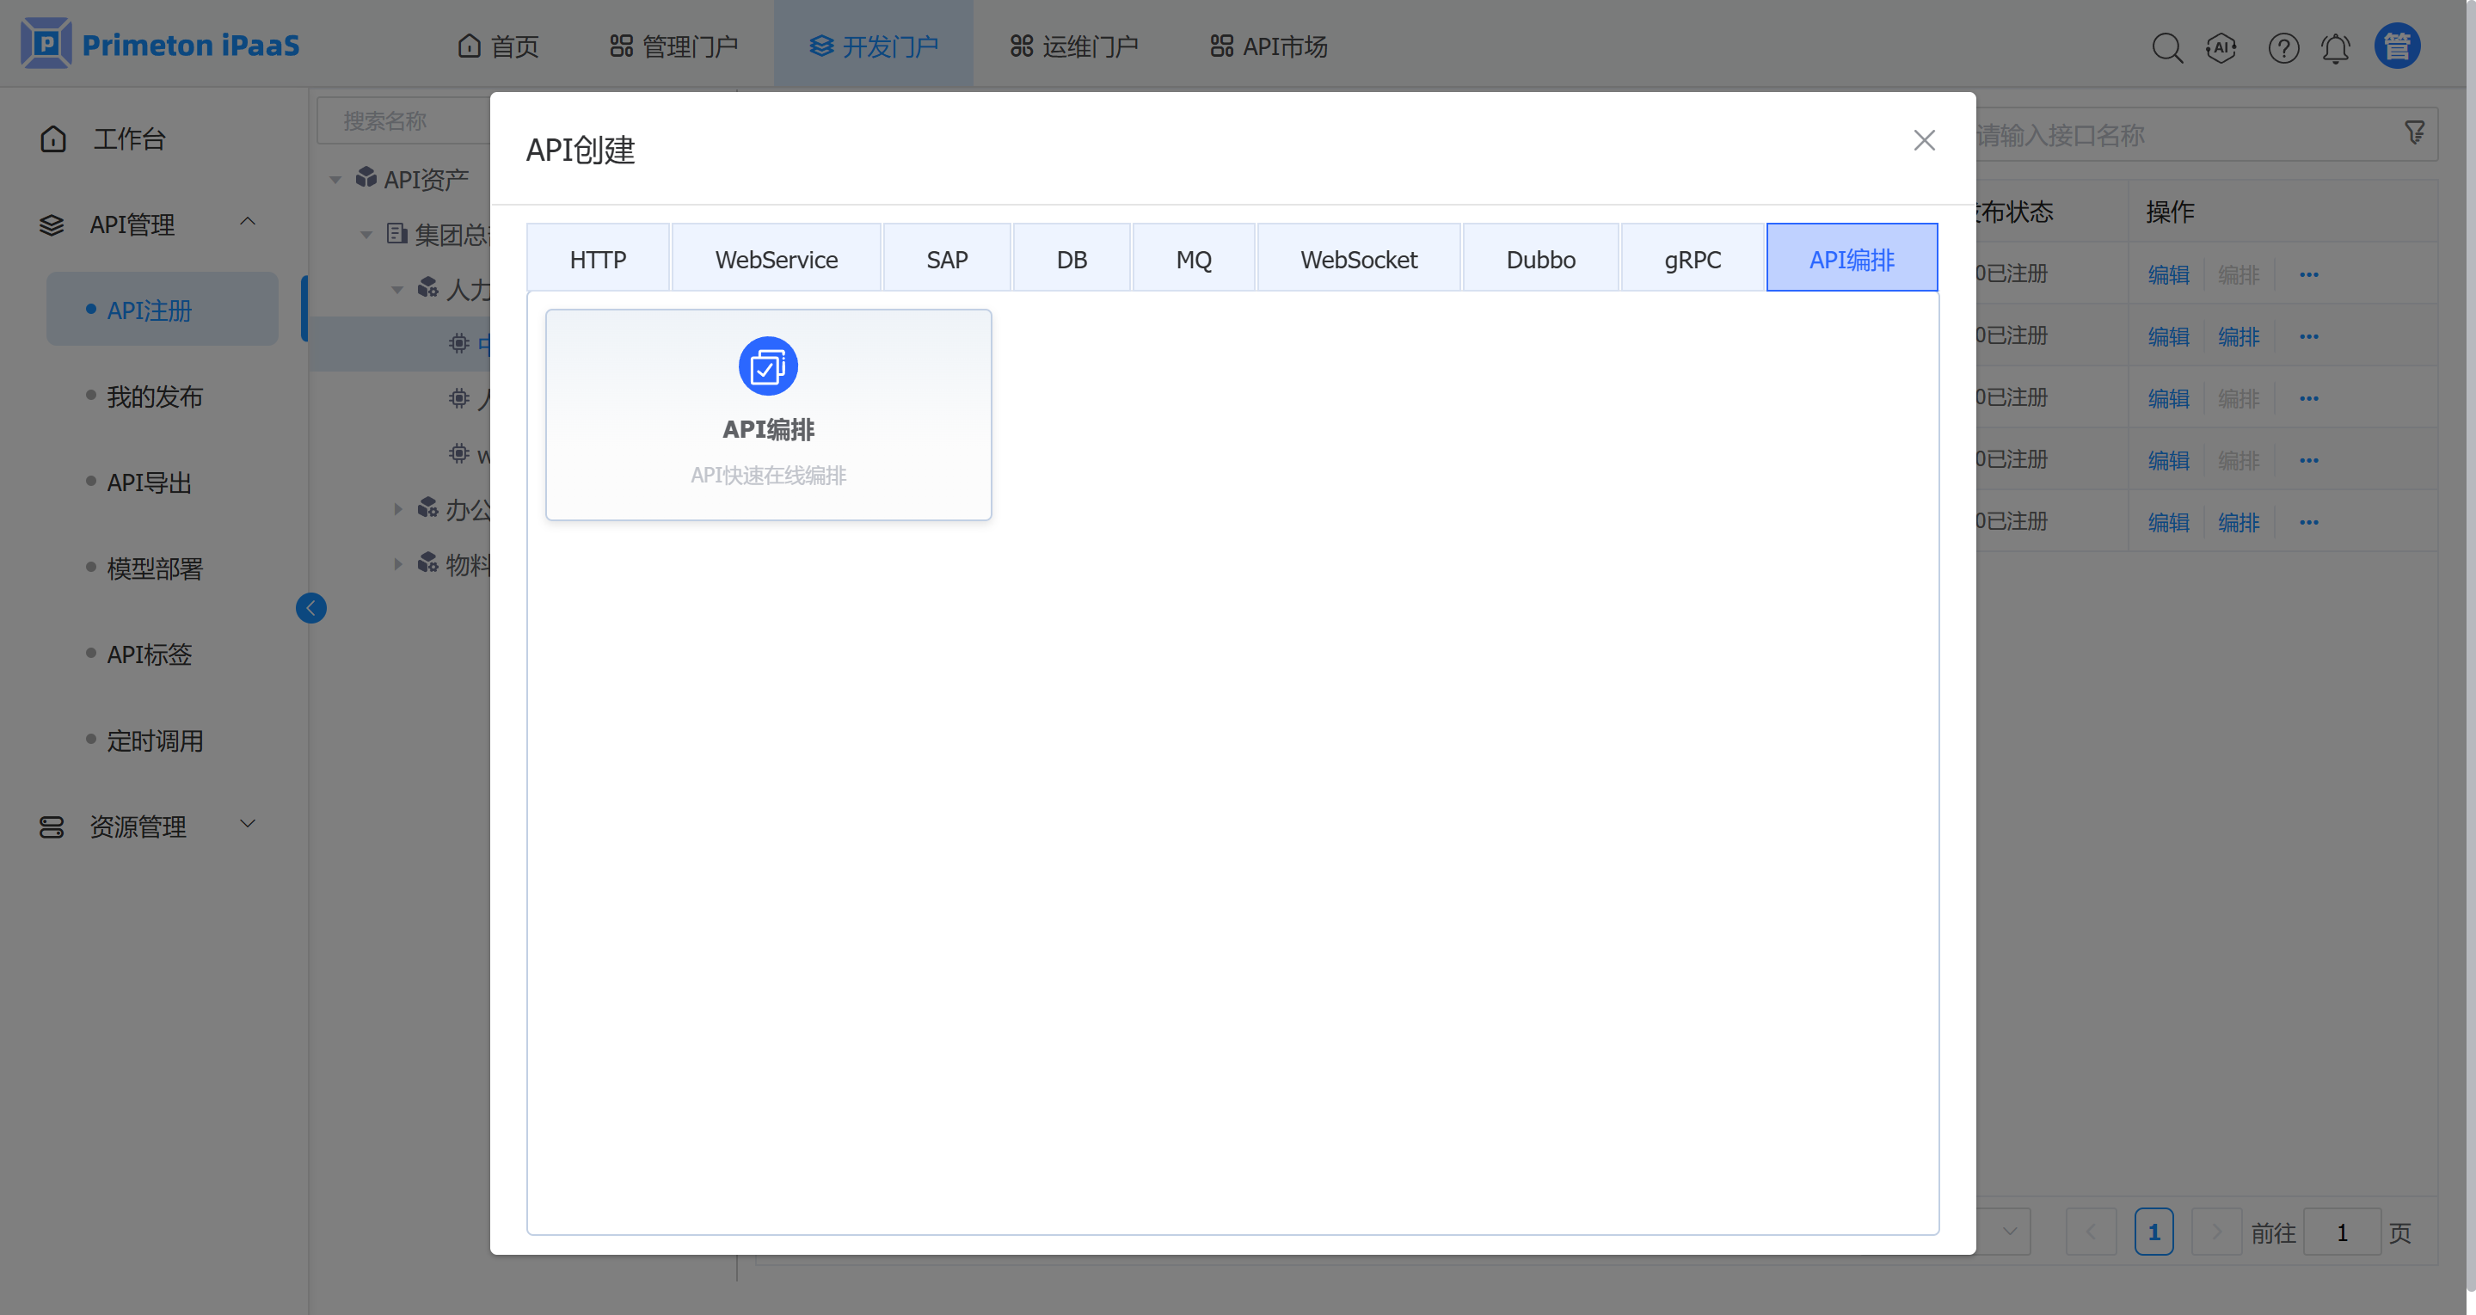Image resolution: width=2476 pixels, height=1315 pixels.
Task: Collapse the sidebar with blue arrow button
Action: [310, 607]
